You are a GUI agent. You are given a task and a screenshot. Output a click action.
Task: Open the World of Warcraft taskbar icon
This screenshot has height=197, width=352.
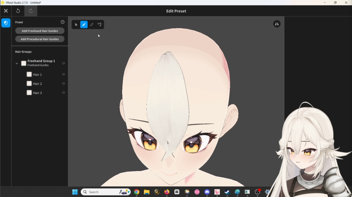tap(157, 192)
